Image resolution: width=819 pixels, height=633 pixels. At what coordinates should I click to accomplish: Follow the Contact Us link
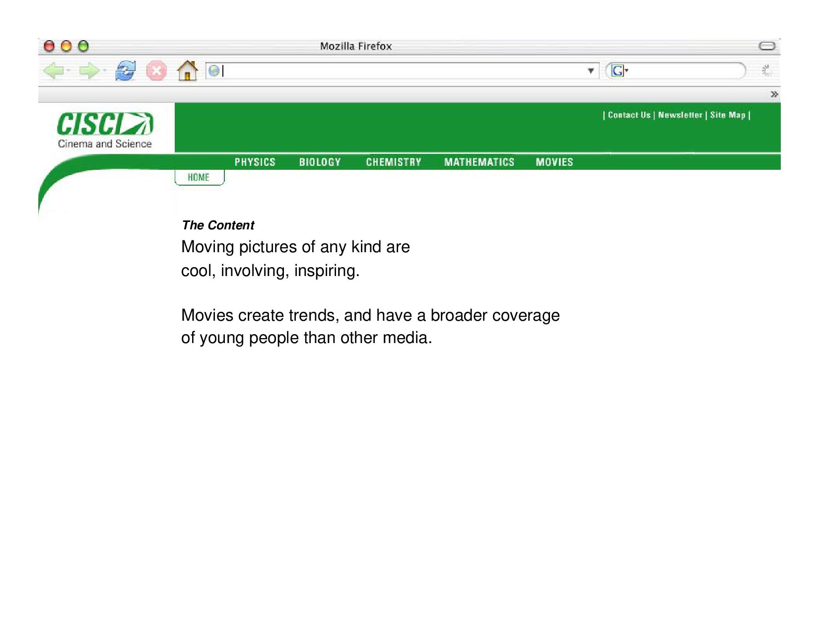coord(629,115)
